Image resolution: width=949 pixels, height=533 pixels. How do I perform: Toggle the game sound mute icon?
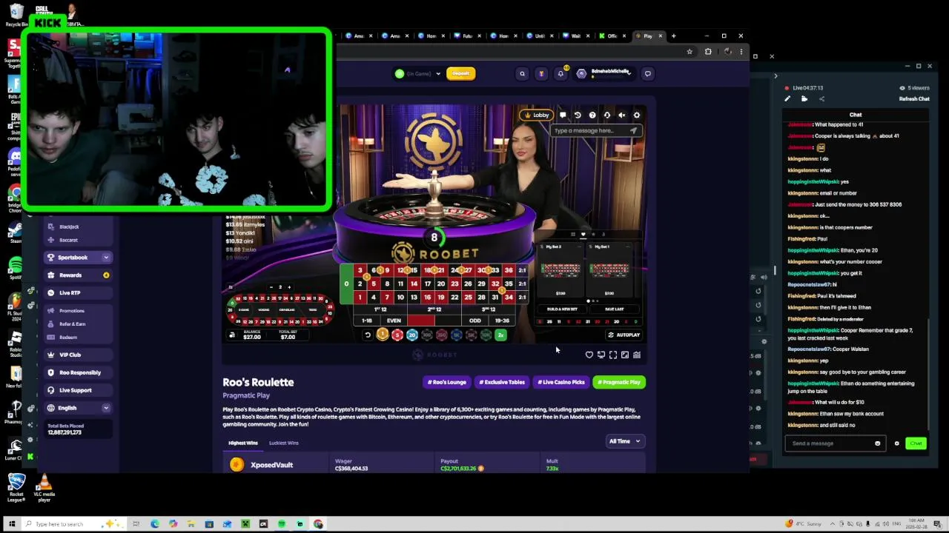point(622,115)
